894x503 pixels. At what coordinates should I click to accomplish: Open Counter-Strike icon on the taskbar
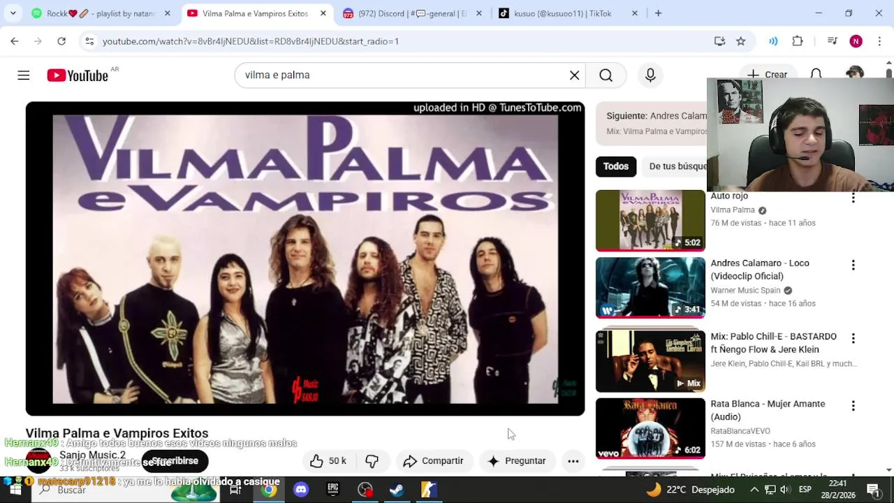[x=429, y=490]
